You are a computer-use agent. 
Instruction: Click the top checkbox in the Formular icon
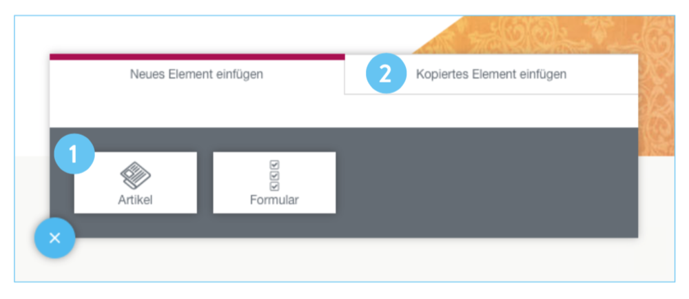274,165
